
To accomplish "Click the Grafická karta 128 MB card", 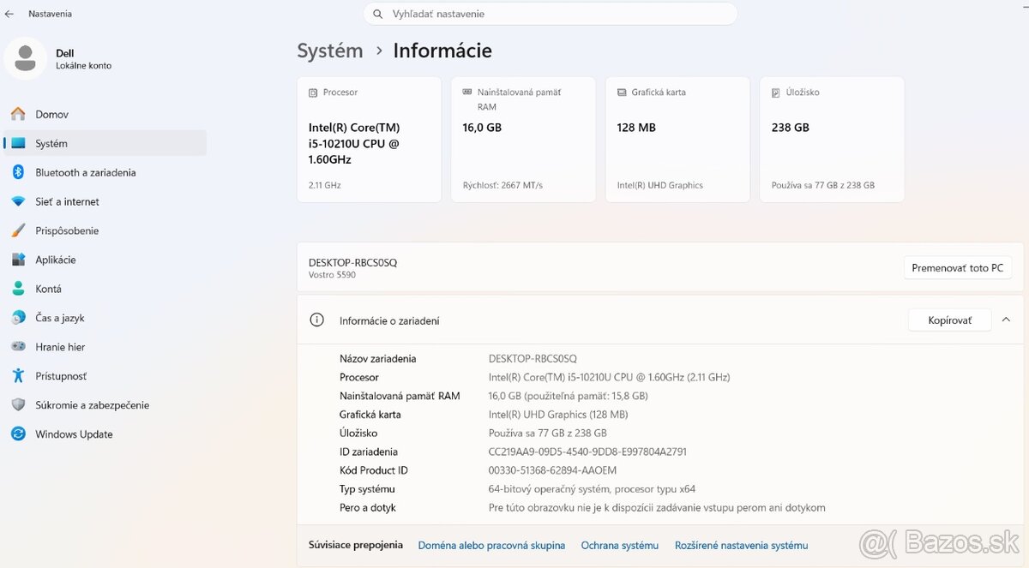I will [677, 140].
